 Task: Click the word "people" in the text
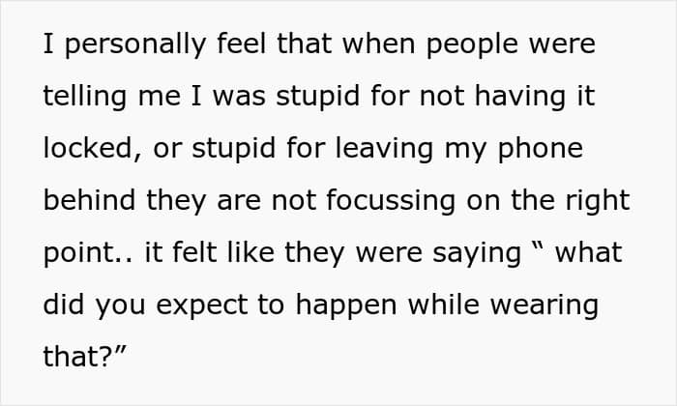[x=472, y=44]
